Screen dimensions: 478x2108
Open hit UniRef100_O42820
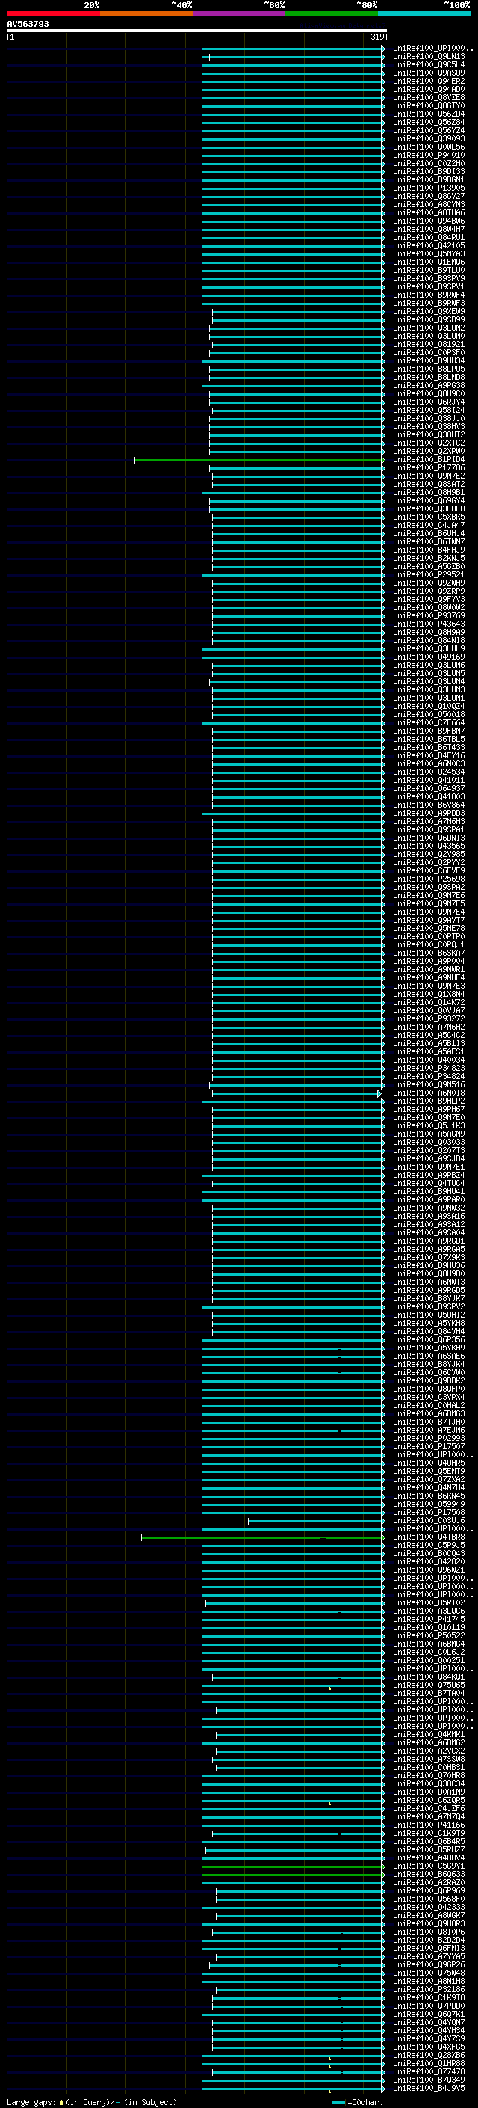(428, 1561)
